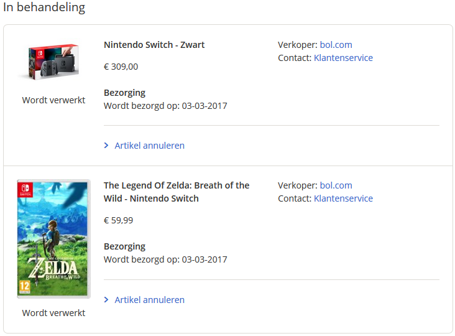Click the chevron beside Nintendo Switch's Artikel annuleren
The height and width of the screenshot is (336, 455).
tap(106, 146)
